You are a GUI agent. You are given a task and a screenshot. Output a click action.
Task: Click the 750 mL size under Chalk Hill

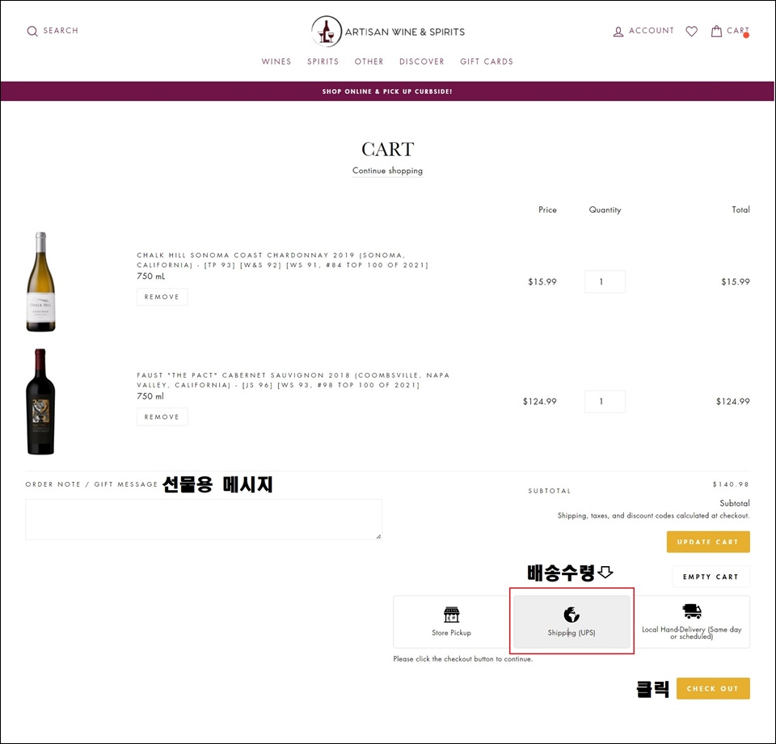(151, 277)
